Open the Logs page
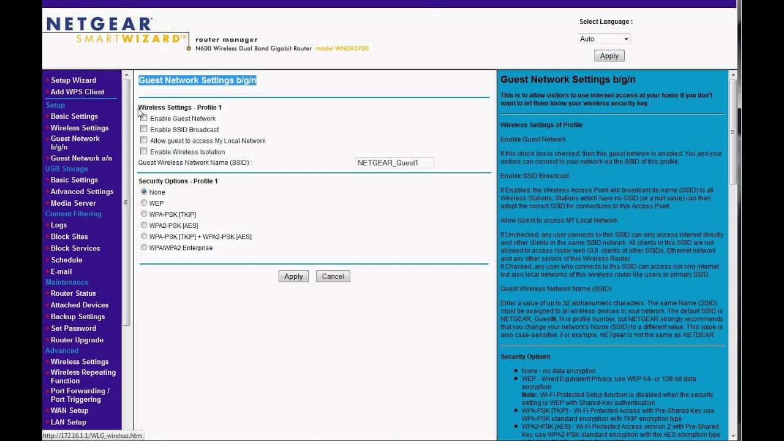Screen dimensions: 784x441 click(x=59, y=225)
